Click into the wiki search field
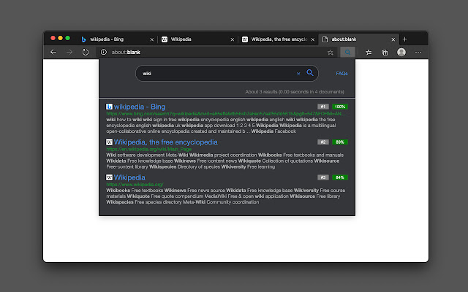The width and height of the screenshot is (468, 292). (219, 73)
